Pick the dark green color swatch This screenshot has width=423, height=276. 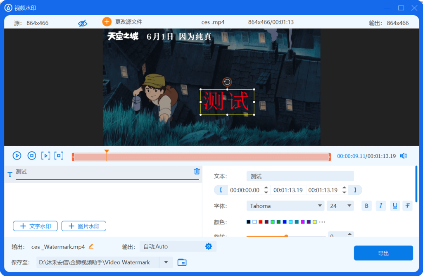(279, 222)
